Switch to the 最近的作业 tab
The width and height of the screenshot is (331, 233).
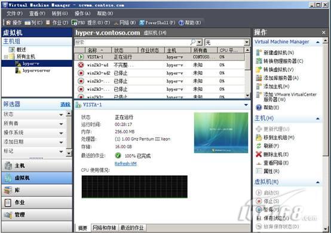click(132, 228)
